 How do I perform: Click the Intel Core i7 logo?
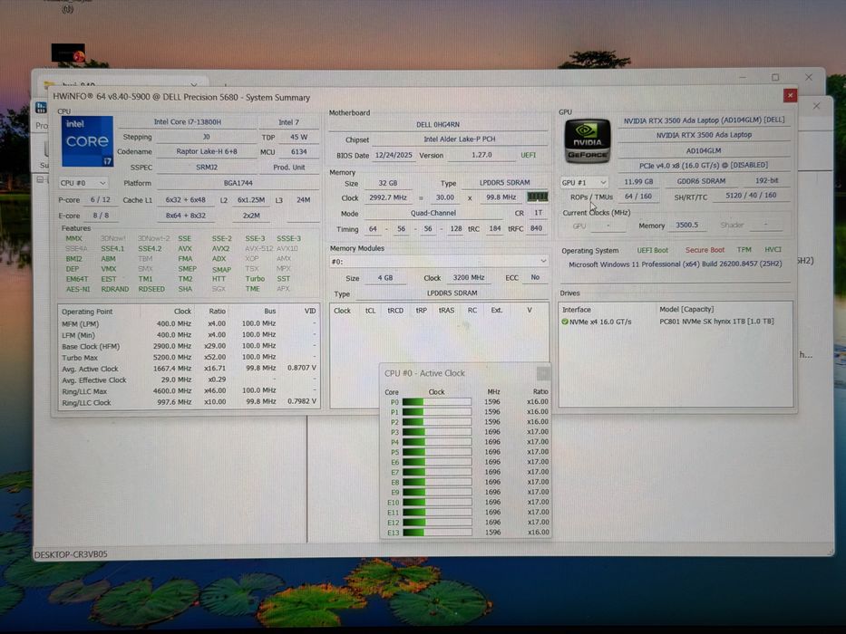tap(87, 141)
